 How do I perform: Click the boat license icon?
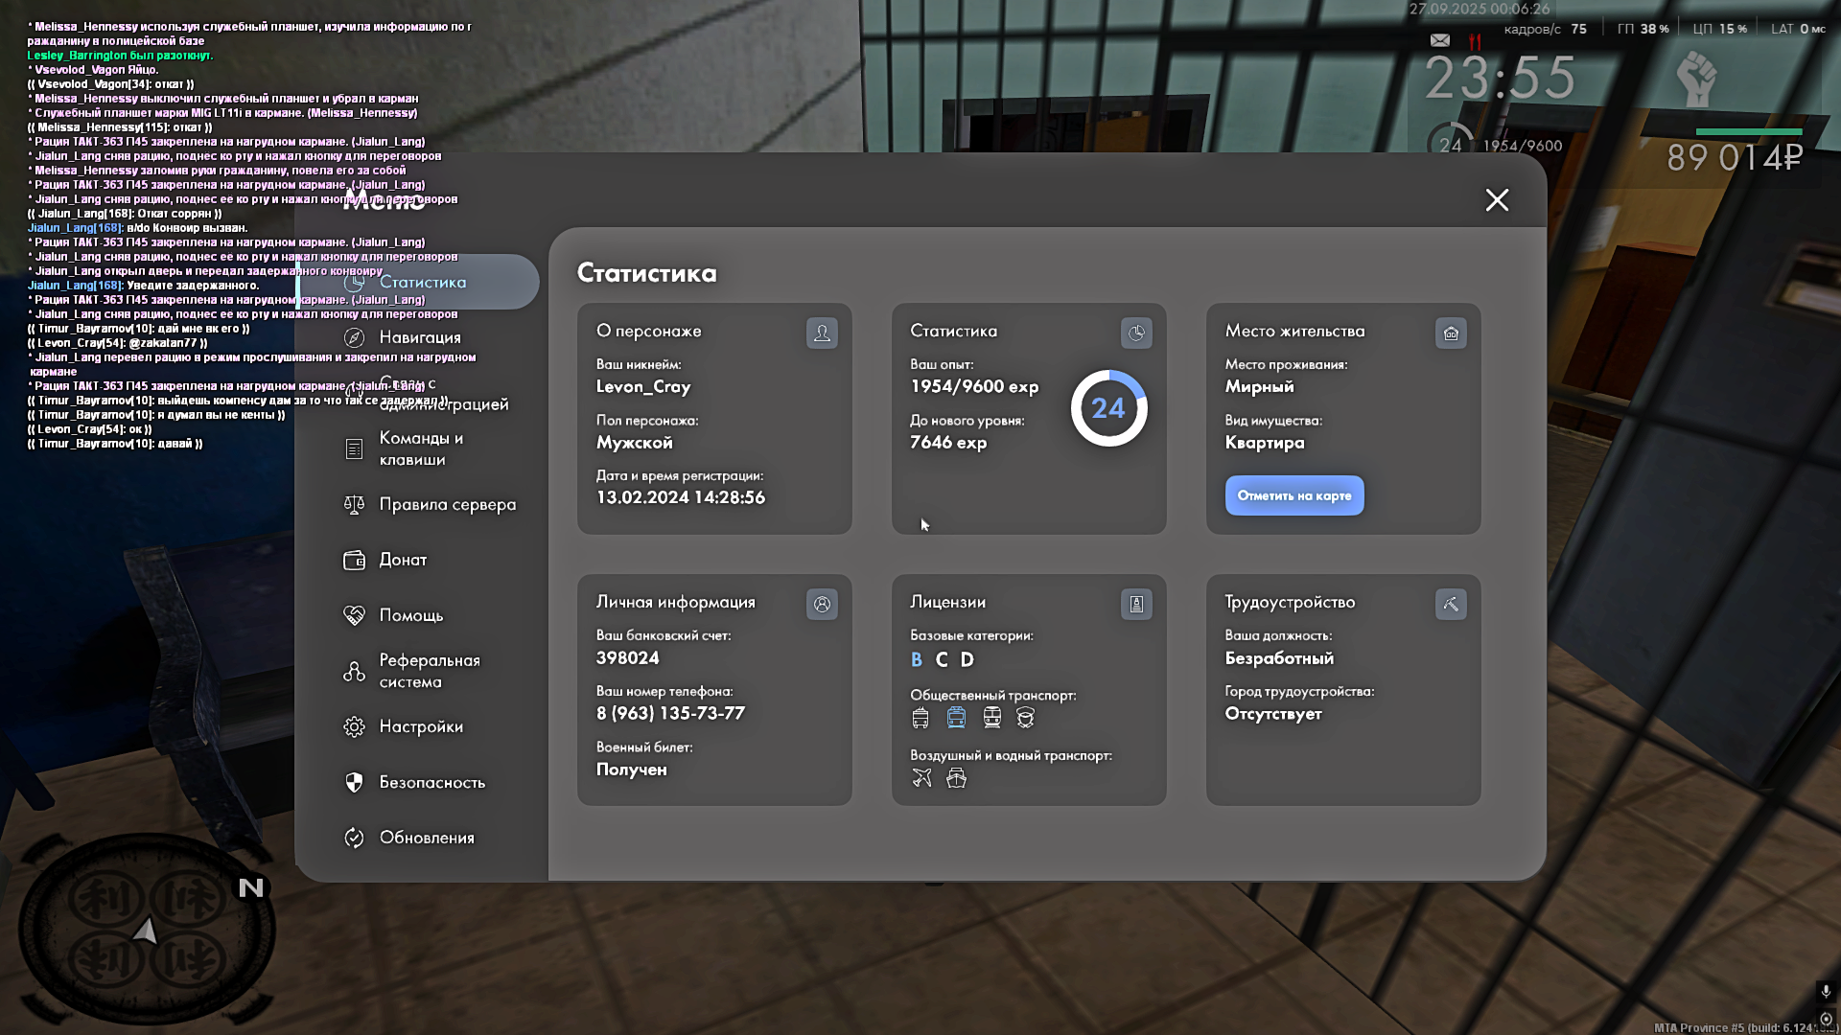(x=956, y=778)
